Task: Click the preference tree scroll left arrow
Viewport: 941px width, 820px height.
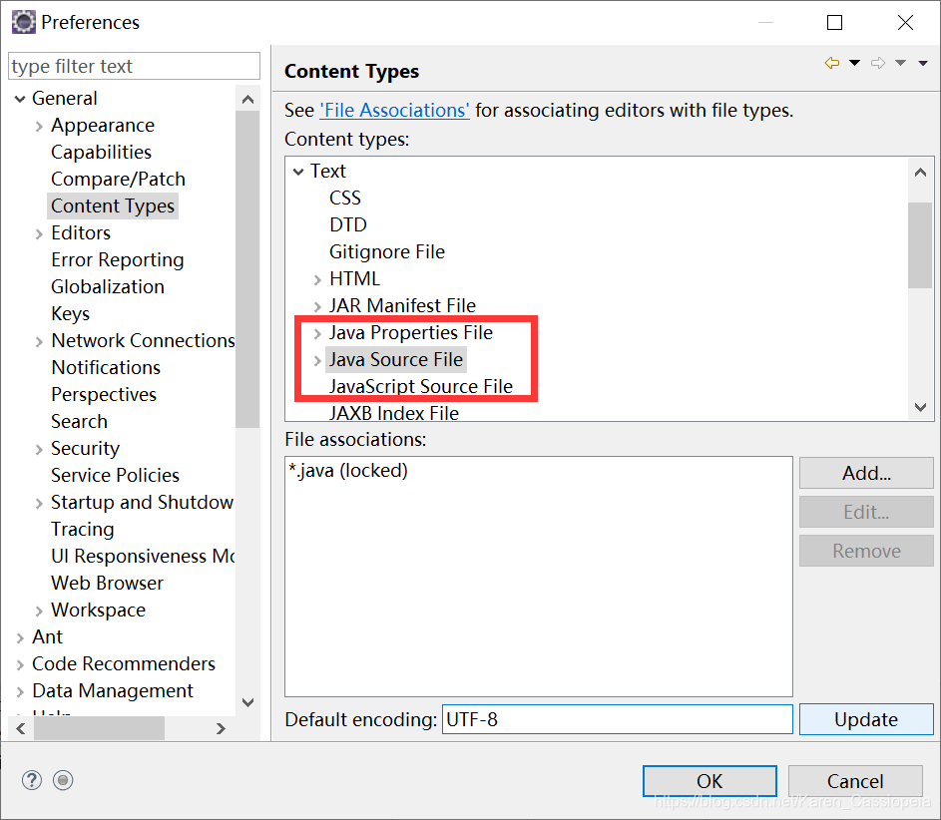Action: (x=21, y=728)
